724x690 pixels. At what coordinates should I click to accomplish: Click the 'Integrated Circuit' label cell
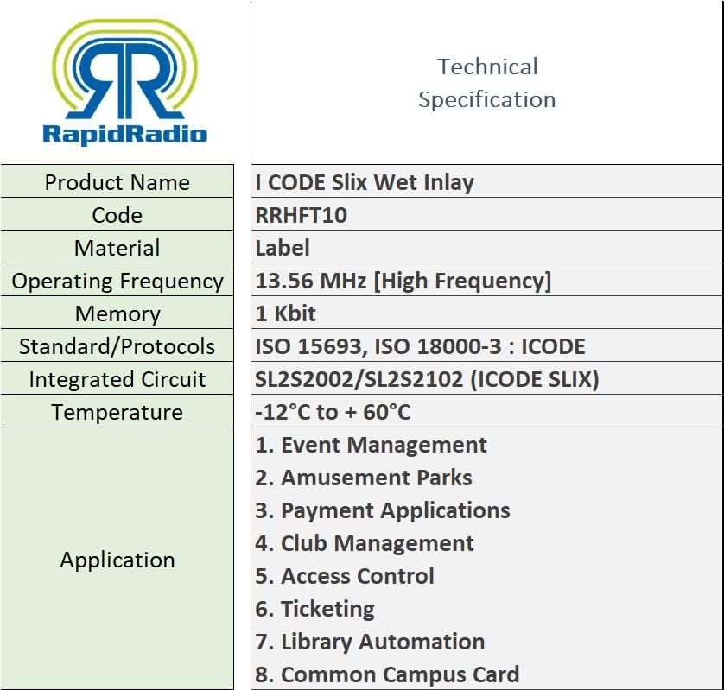117,378
